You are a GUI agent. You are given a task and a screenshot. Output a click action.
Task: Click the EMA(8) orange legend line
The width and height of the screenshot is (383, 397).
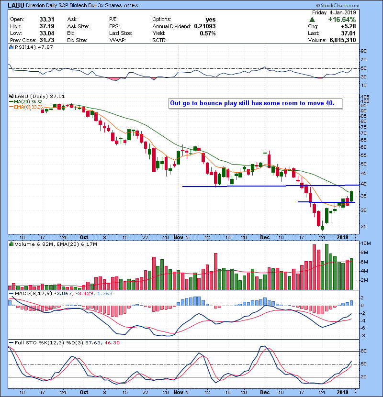tap(11, 107)
